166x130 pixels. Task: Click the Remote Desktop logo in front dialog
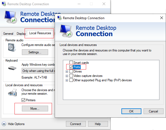coord(66,30)
